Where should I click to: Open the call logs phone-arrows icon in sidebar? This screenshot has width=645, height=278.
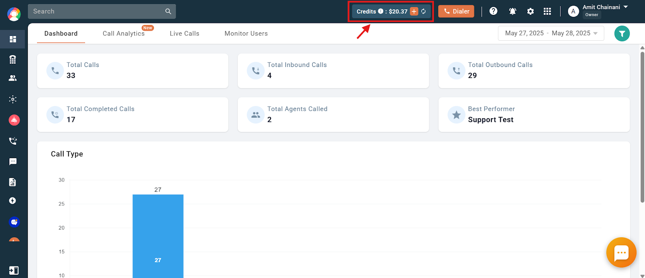click(x=13, y=141)
